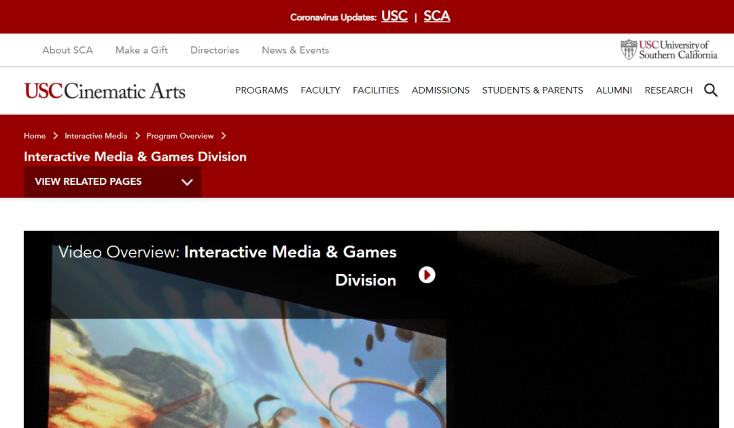Open the Make a Gift link
This screenshot has width=734, height=428.
pos(141,50)
